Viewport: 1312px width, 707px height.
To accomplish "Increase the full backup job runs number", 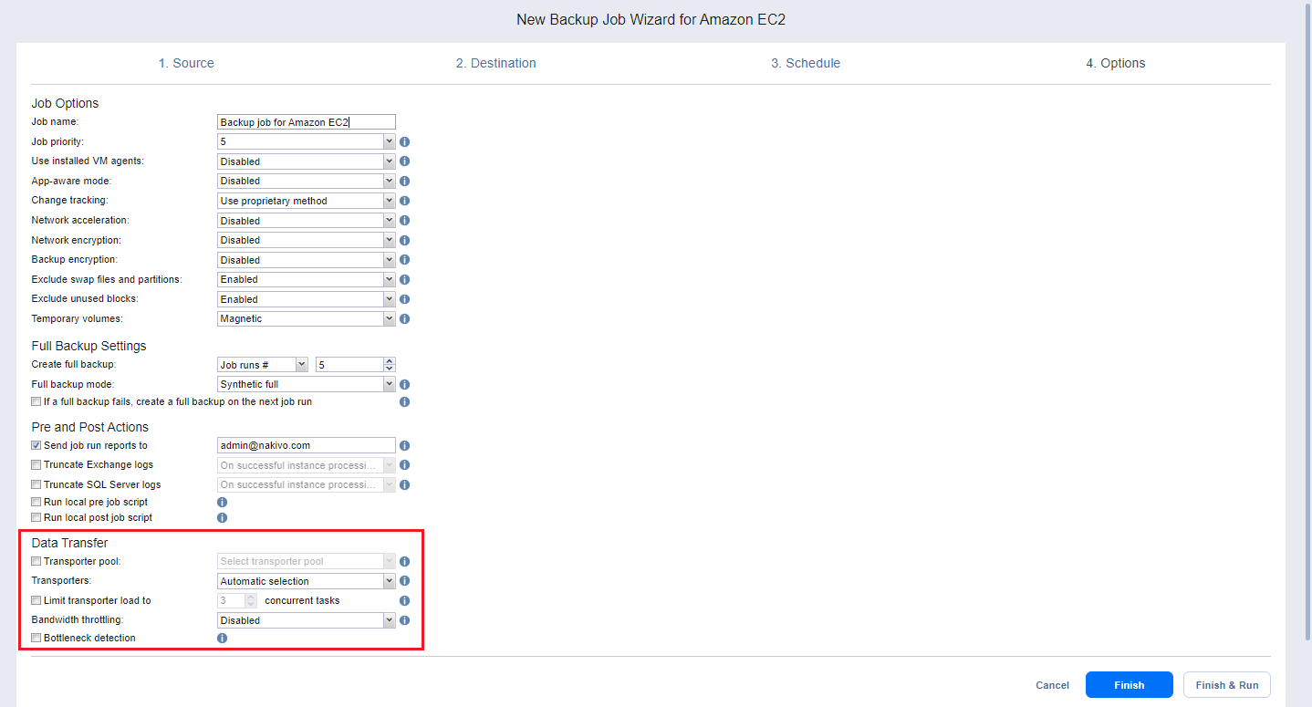I will tap(390, 361).
